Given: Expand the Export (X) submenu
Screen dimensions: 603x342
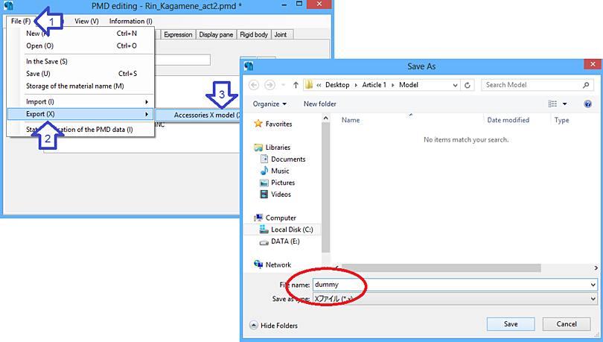Looking at the screenshot, I should pos(80,114).
